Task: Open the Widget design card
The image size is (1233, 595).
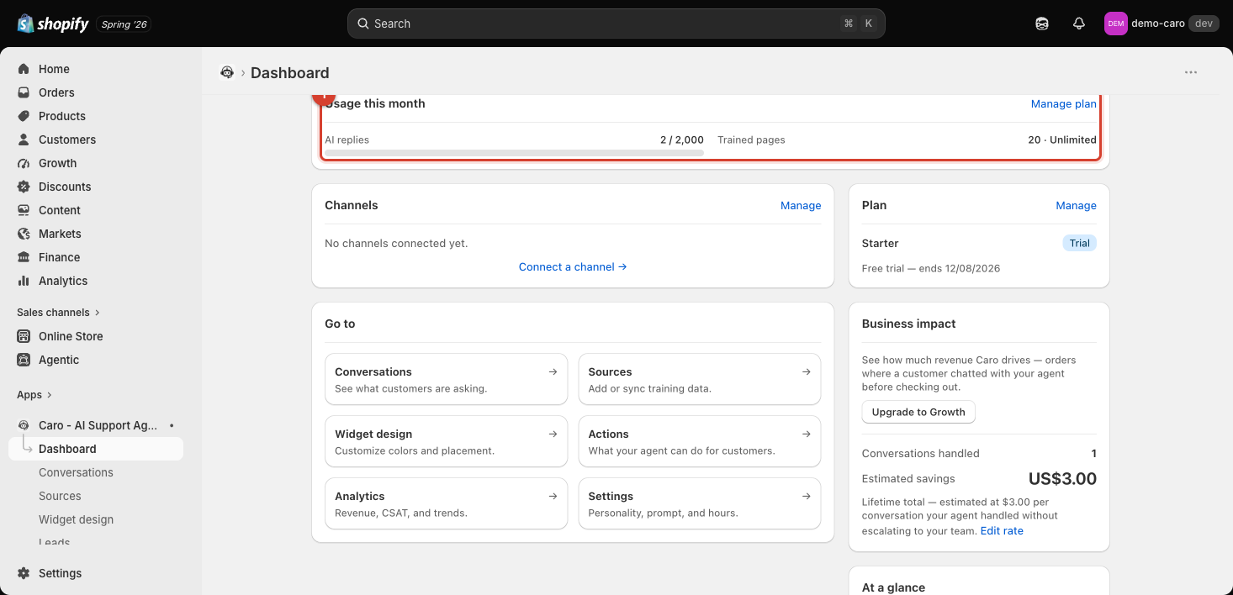Action: click(446, 442)
